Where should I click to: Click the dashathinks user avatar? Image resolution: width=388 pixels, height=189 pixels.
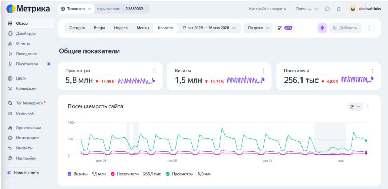(353, 9)
